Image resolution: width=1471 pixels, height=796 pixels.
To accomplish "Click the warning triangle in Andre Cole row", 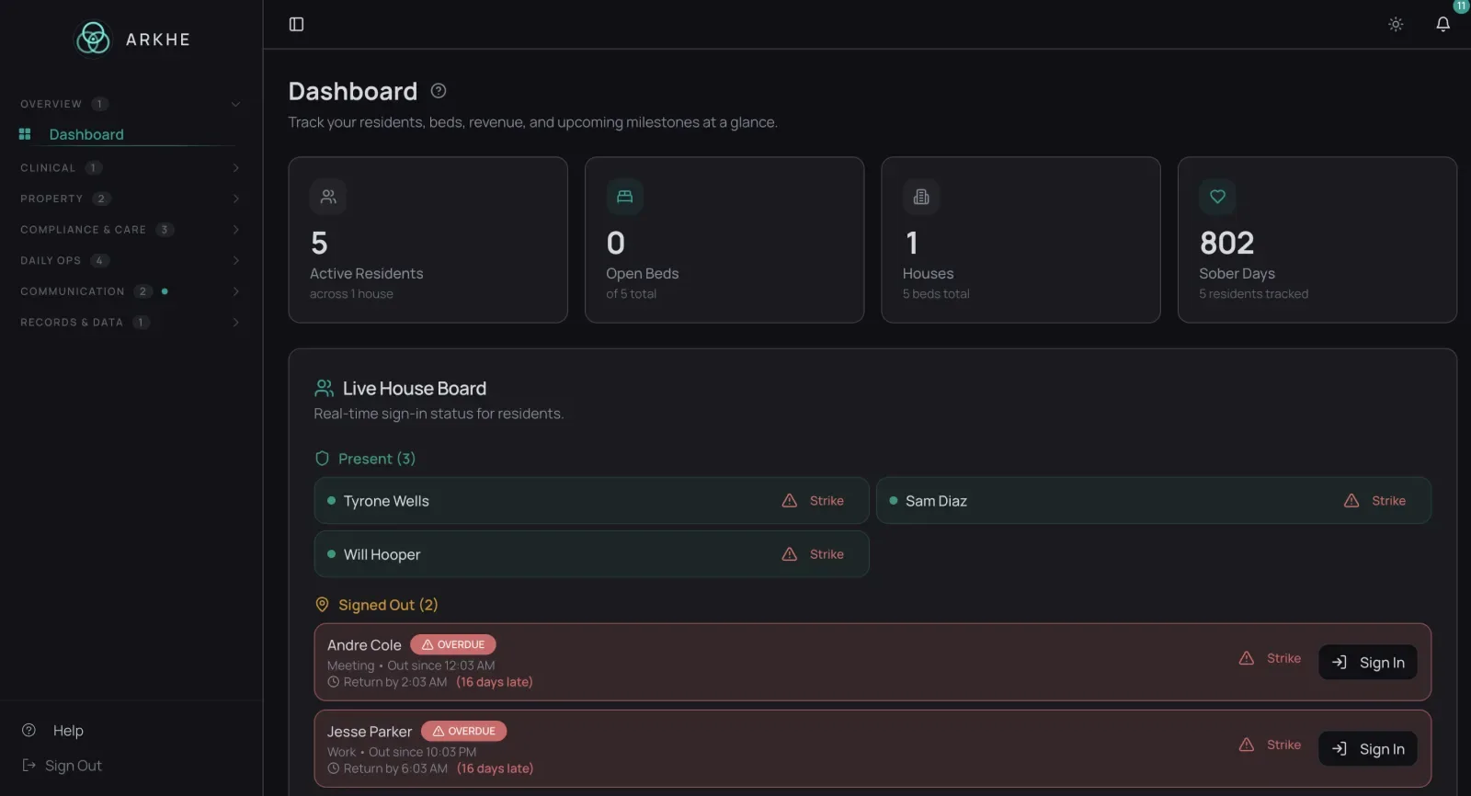I will 1246,658.
